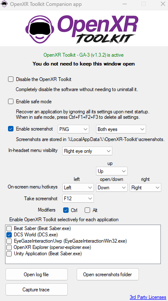Open the PNG screenshot format dropdown

tap(73, 129)
